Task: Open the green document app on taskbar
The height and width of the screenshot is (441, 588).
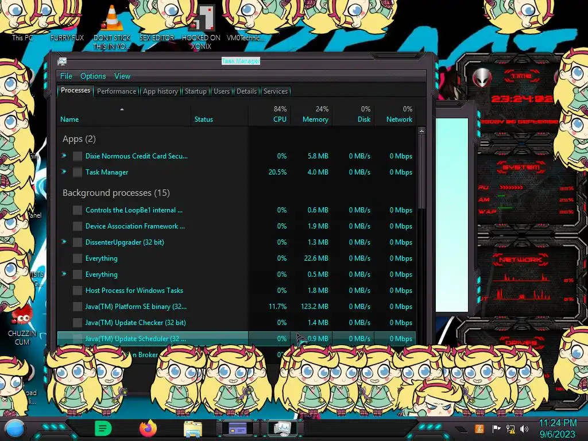Action: click(x=103, y=428)
